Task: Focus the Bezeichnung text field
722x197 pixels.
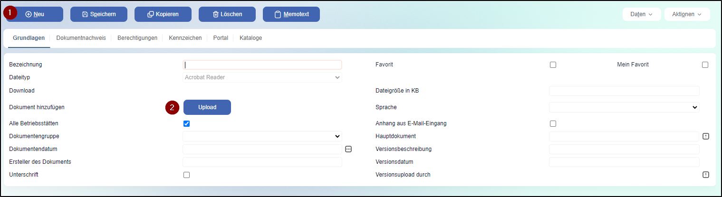Action: (262, 65)
